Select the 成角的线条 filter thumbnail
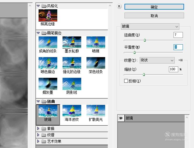 (x=48, y=42)
